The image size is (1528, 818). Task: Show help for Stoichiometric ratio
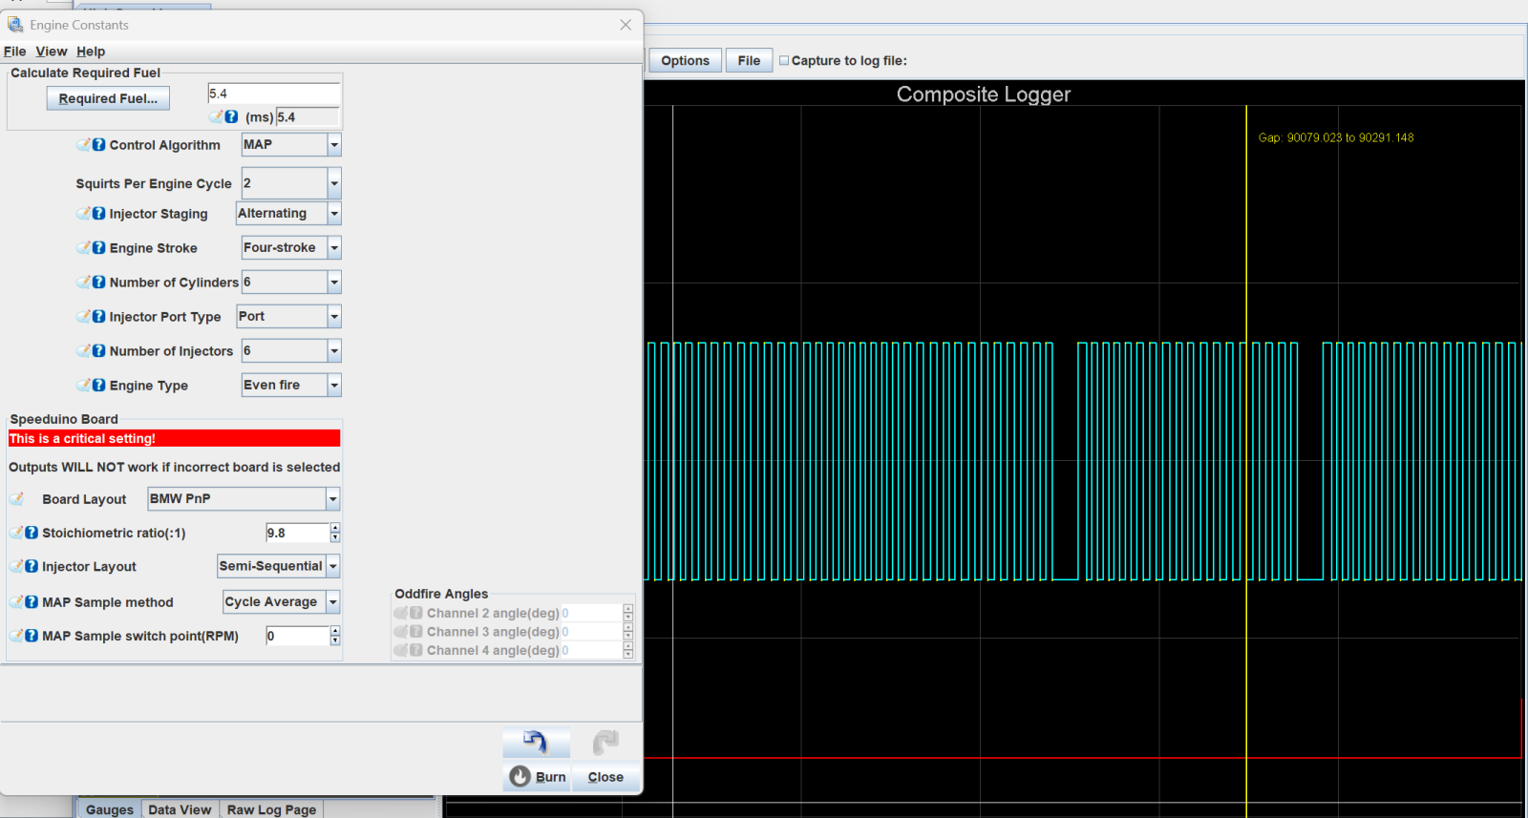point(32,534)
